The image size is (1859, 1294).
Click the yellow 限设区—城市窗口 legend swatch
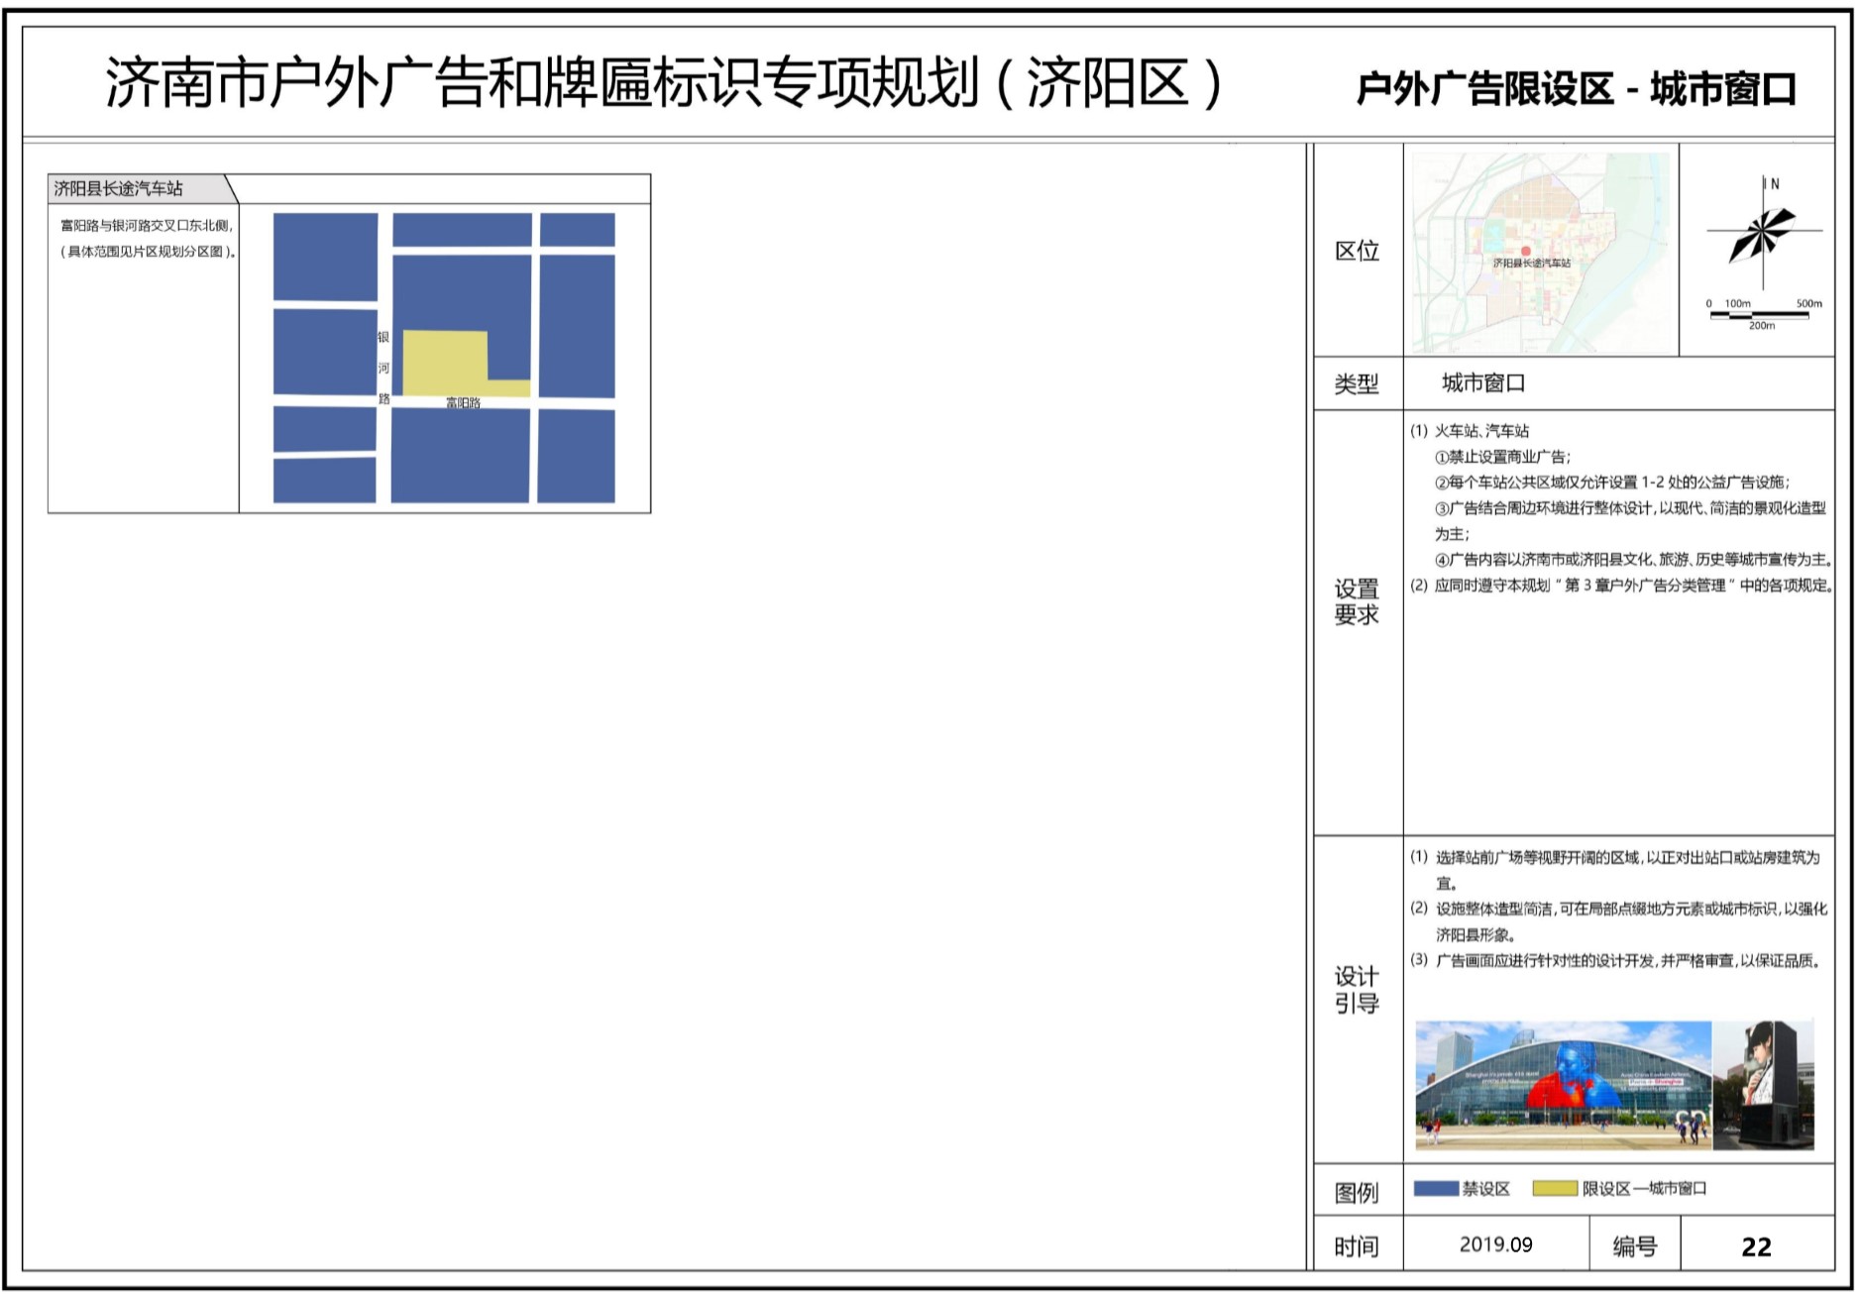pyautogui.click(x=1554, y=1188)
